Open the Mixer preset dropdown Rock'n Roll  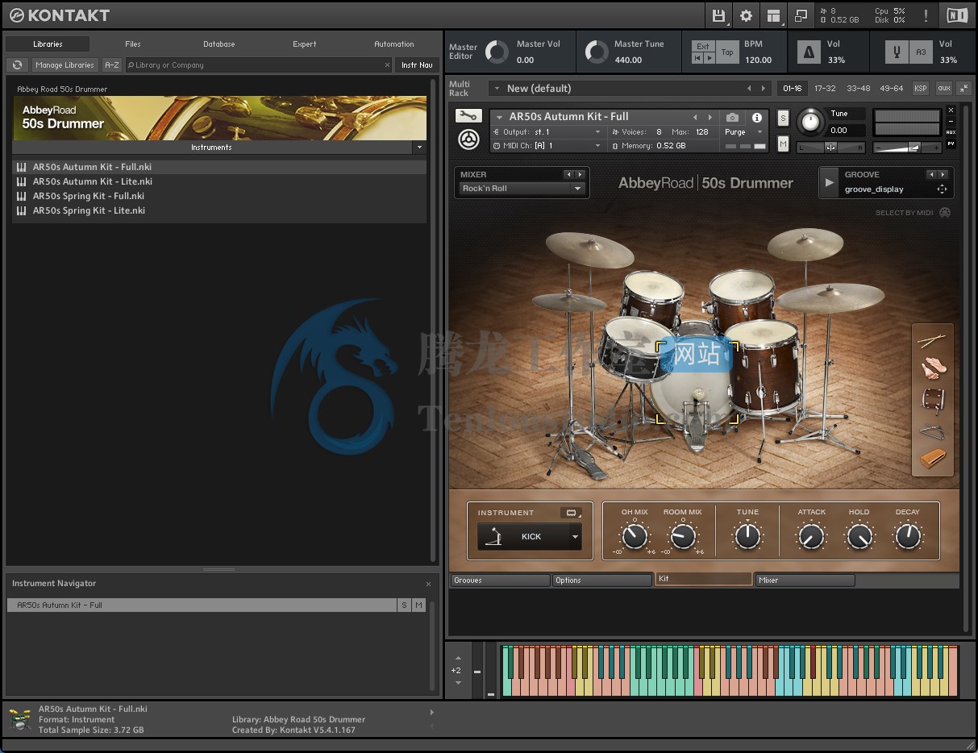pyautogui.click(x=521, y=189)
